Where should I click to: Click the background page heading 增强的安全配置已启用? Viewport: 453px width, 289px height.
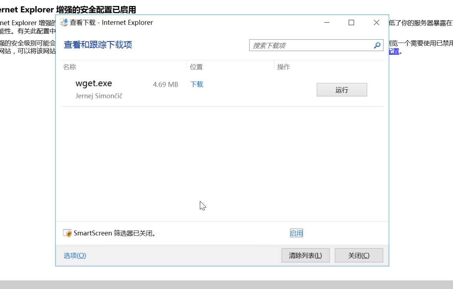tap(96, 9)
